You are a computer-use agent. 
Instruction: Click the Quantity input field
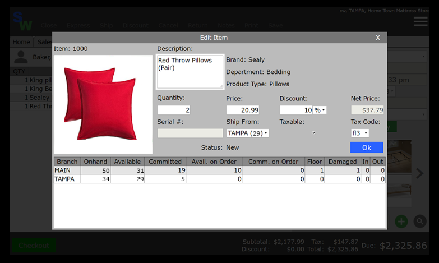click(x=174, y=110)
